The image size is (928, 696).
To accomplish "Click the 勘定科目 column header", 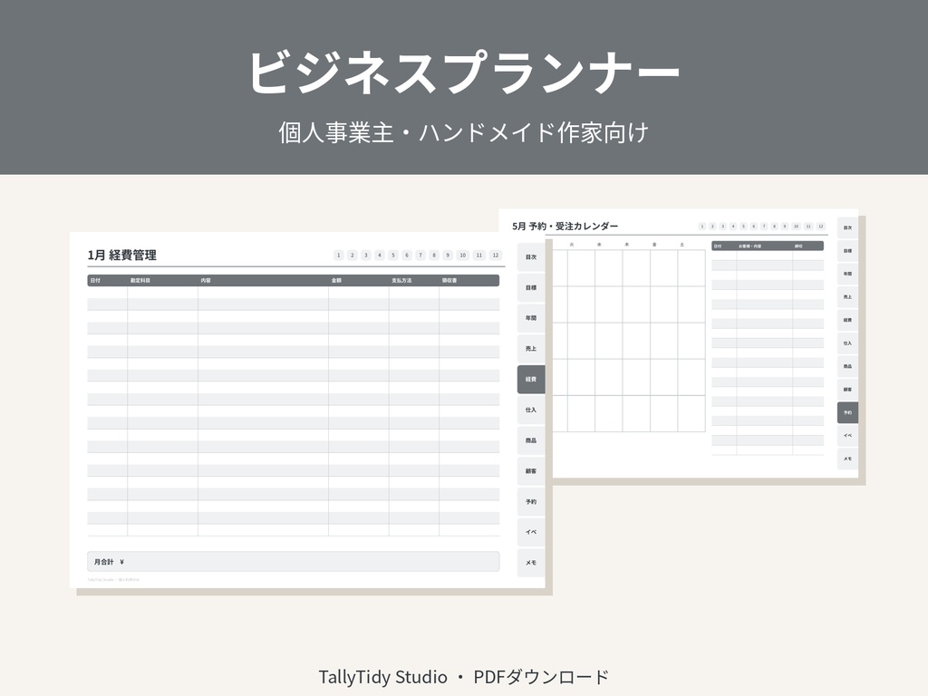I will click(140, 281).
